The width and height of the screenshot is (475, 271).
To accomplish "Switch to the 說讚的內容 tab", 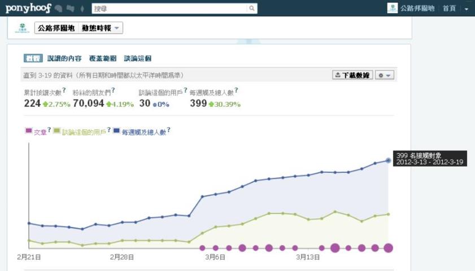I will (64, 58).
